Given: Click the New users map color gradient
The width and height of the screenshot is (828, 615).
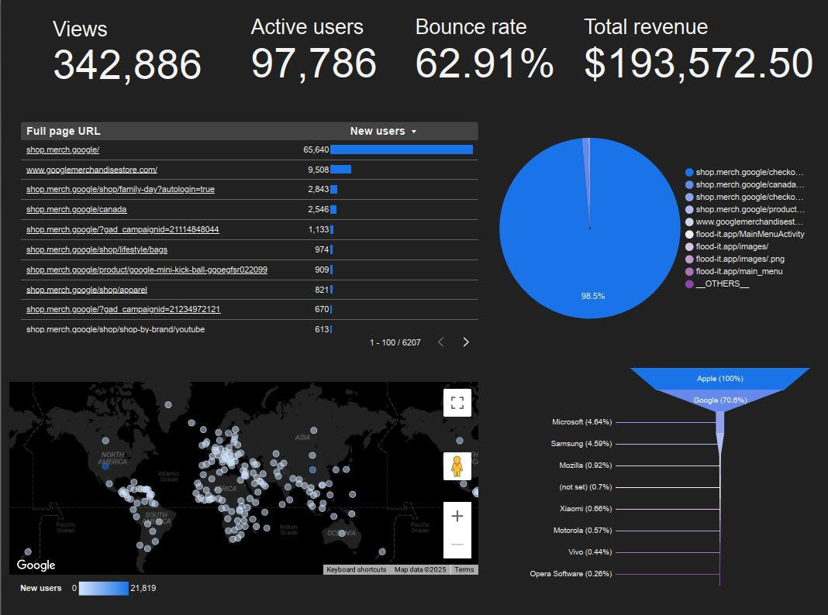Looking at the screenshot, I should [104, 588].
